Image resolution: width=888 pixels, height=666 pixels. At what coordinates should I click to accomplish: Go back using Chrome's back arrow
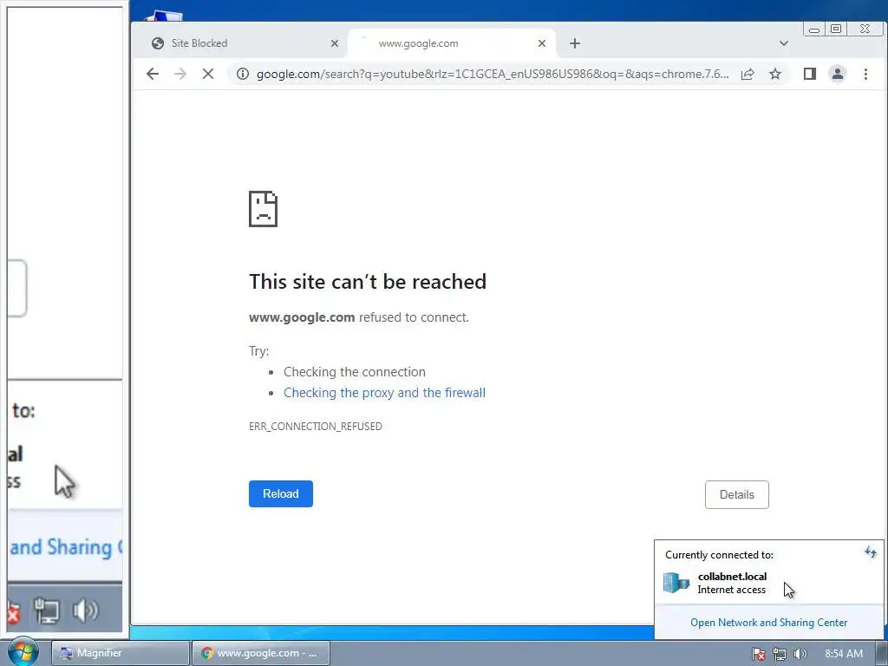tap(153, 74)
